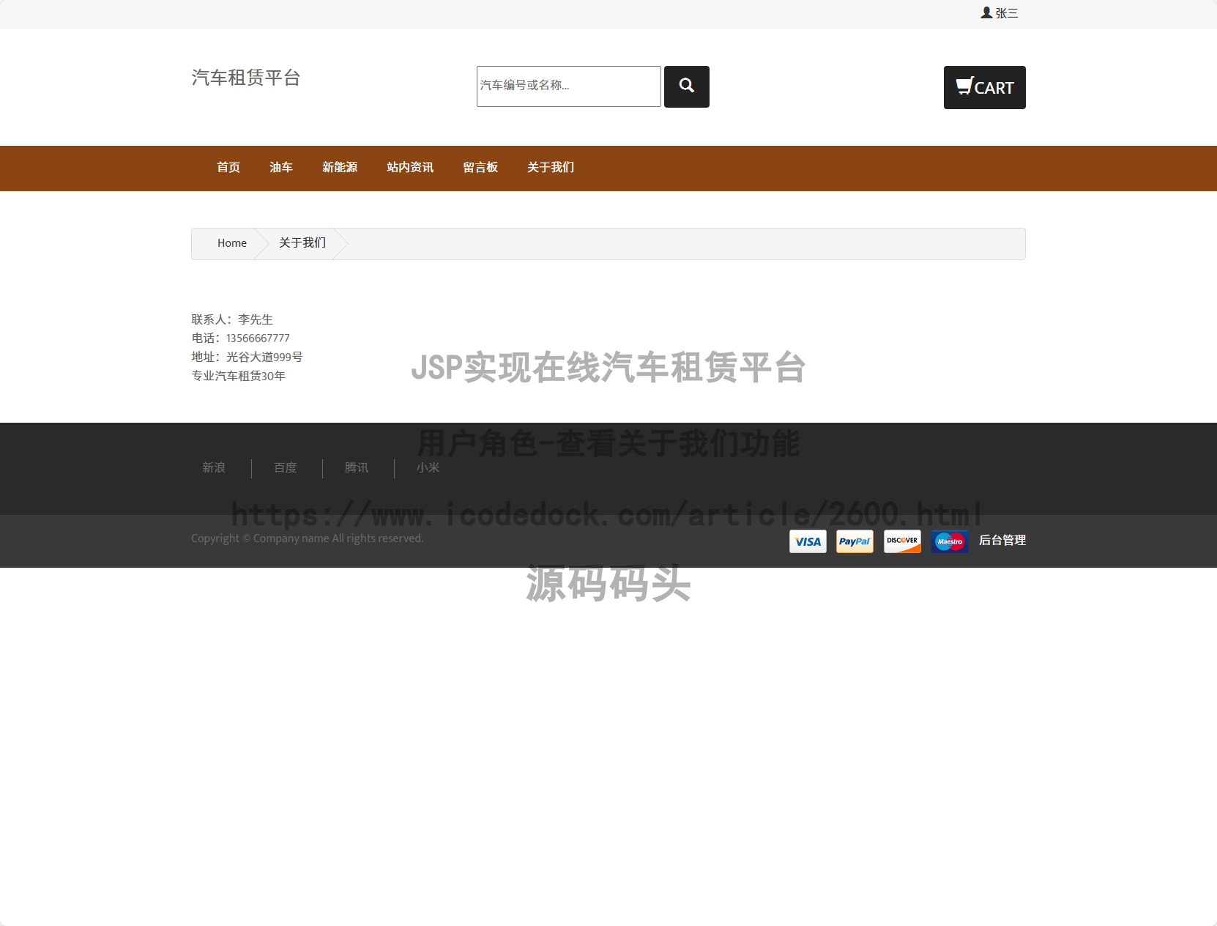Switch to the 新能源 section
This screenshot has width=1217, height=926.
[x=340, y=168]
